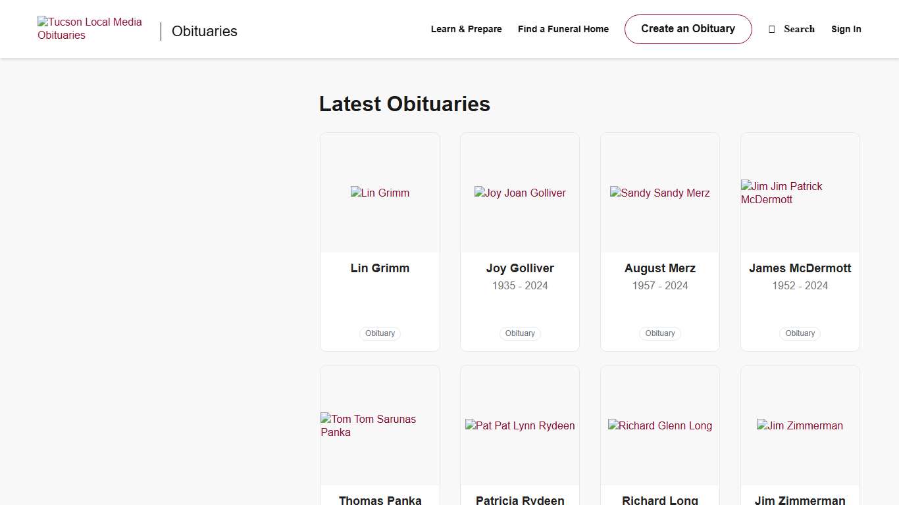Open Jim Zimmerman's picture
This screenshot has width=899, height=505.
[x=800, y=425]
